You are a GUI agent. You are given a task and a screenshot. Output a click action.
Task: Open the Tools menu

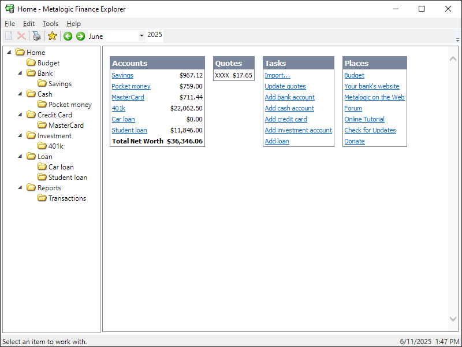[50, 24]
